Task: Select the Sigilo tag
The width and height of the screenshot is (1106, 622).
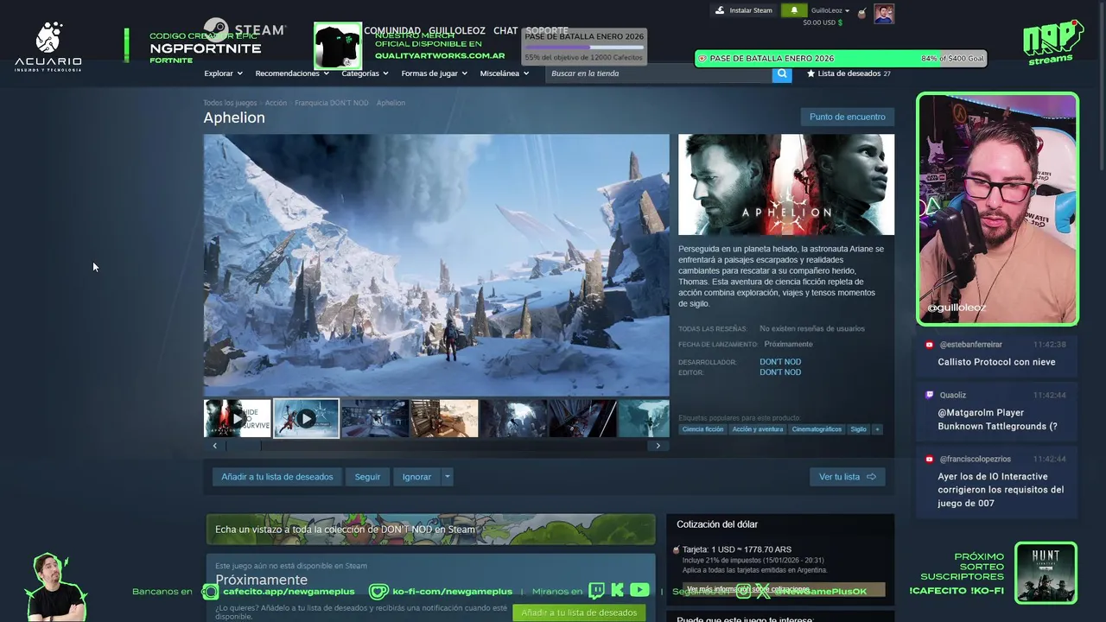Action: 858,429
